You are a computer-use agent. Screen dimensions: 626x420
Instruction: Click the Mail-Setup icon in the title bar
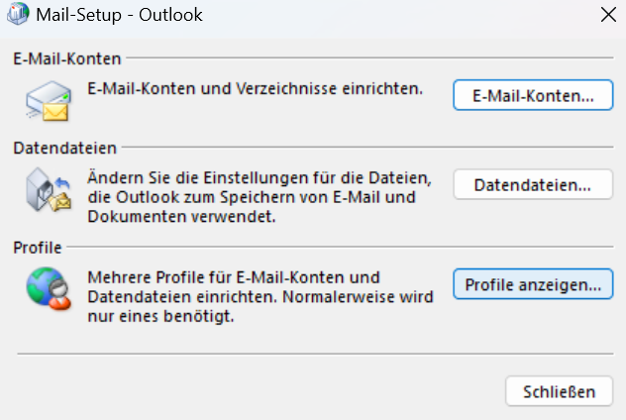(18, 14)
